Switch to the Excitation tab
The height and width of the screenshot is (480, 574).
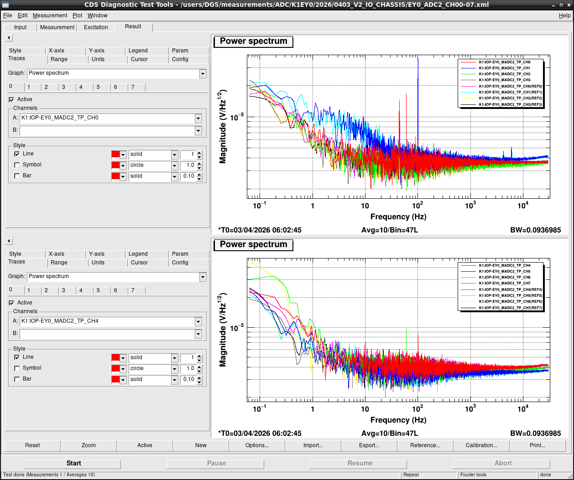96,27
